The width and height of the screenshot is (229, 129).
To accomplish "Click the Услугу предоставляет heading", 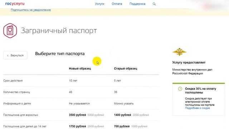I will click(189, 62).
